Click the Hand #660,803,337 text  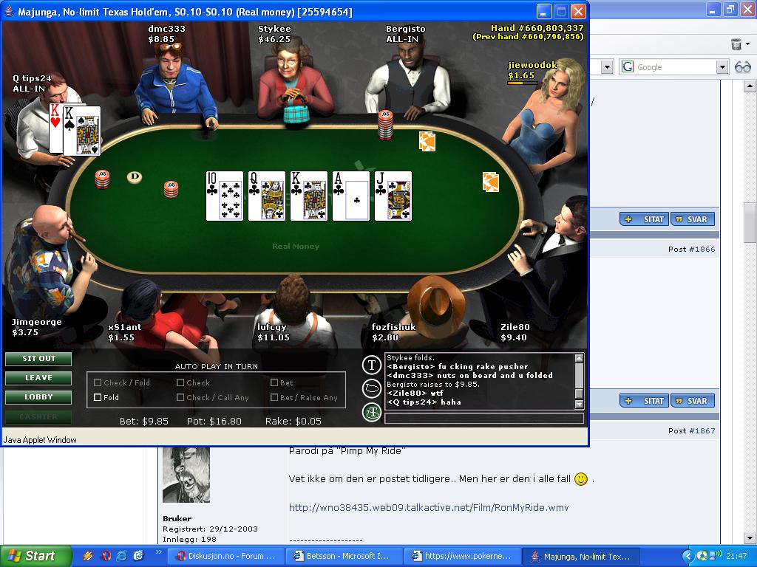click(537, 28)
